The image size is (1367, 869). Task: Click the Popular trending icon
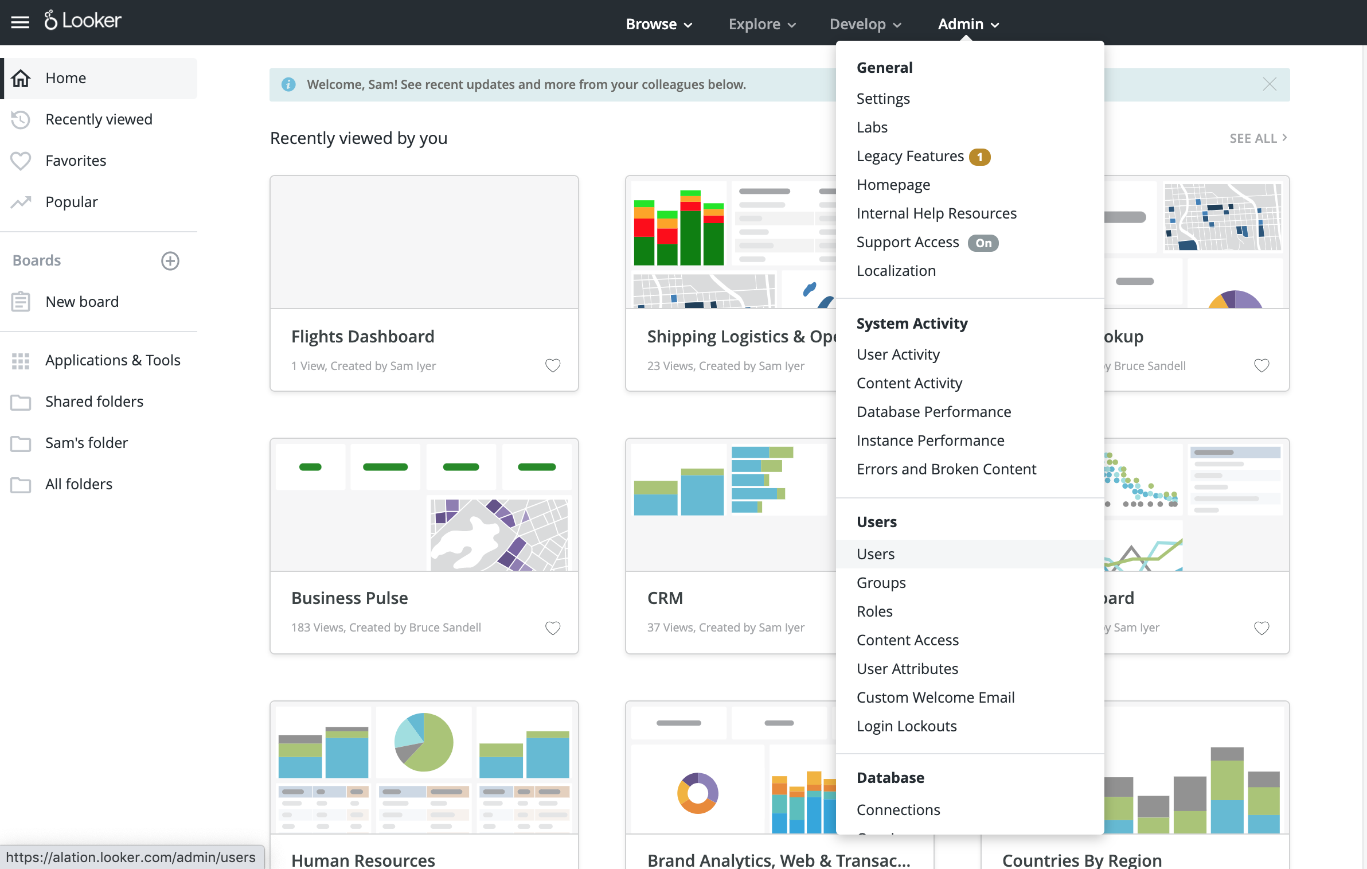[x=21, y=202]
